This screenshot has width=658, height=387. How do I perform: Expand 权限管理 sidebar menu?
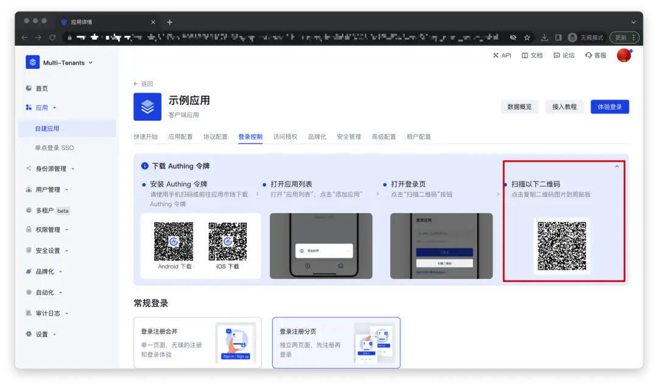point(47,230)
